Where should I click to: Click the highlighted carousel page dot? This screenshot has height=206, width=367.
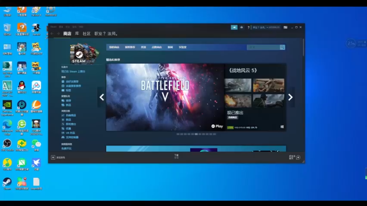(x=196, y=134)
